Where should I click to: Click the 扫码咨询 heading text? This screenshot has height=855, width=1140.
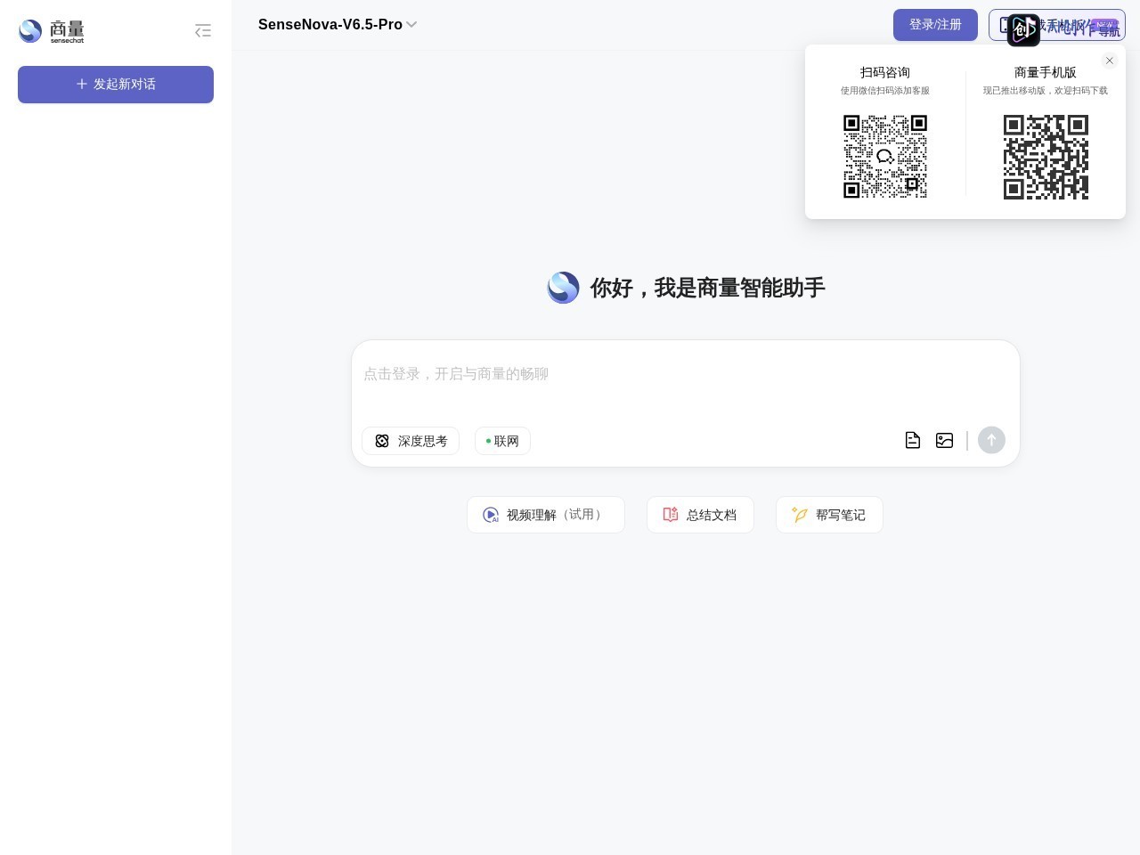[x=885, y=72]
